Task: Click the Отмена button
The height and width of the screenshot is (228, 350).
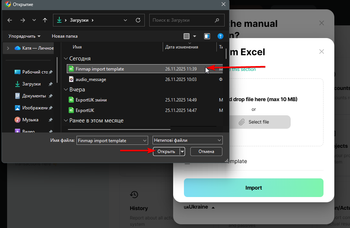Action: (x=206, y=152)
